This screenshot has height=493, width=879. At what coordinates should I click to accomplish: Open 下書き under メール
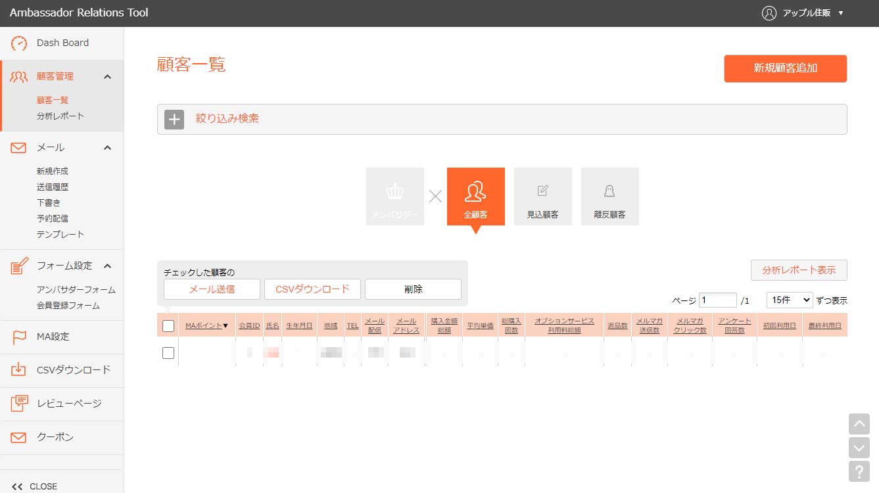[x=49, y=203]
